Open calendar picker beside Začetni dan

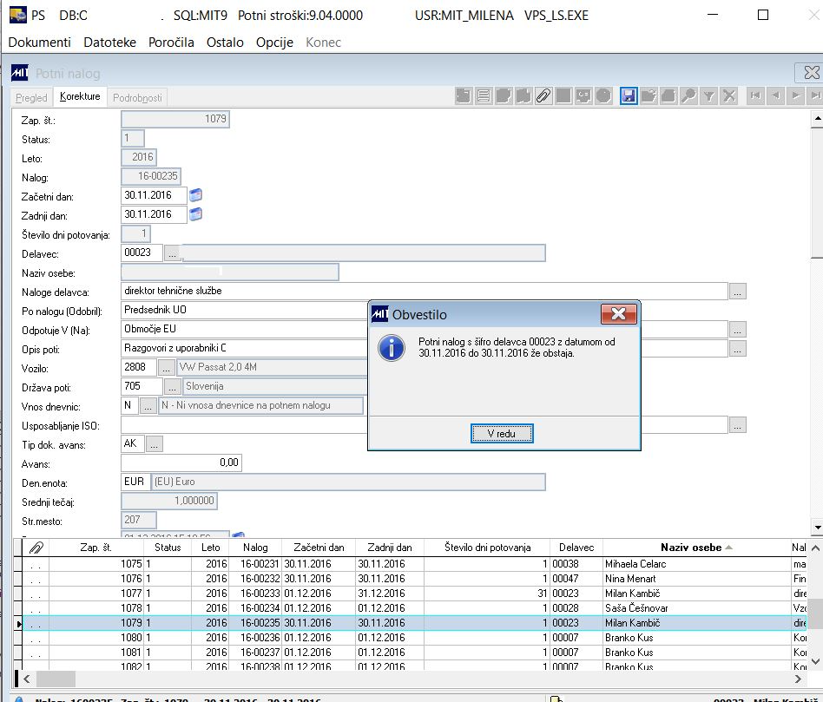click(196, 195)
